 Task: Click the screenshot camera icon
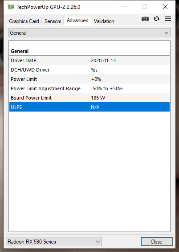click(145, 19)
